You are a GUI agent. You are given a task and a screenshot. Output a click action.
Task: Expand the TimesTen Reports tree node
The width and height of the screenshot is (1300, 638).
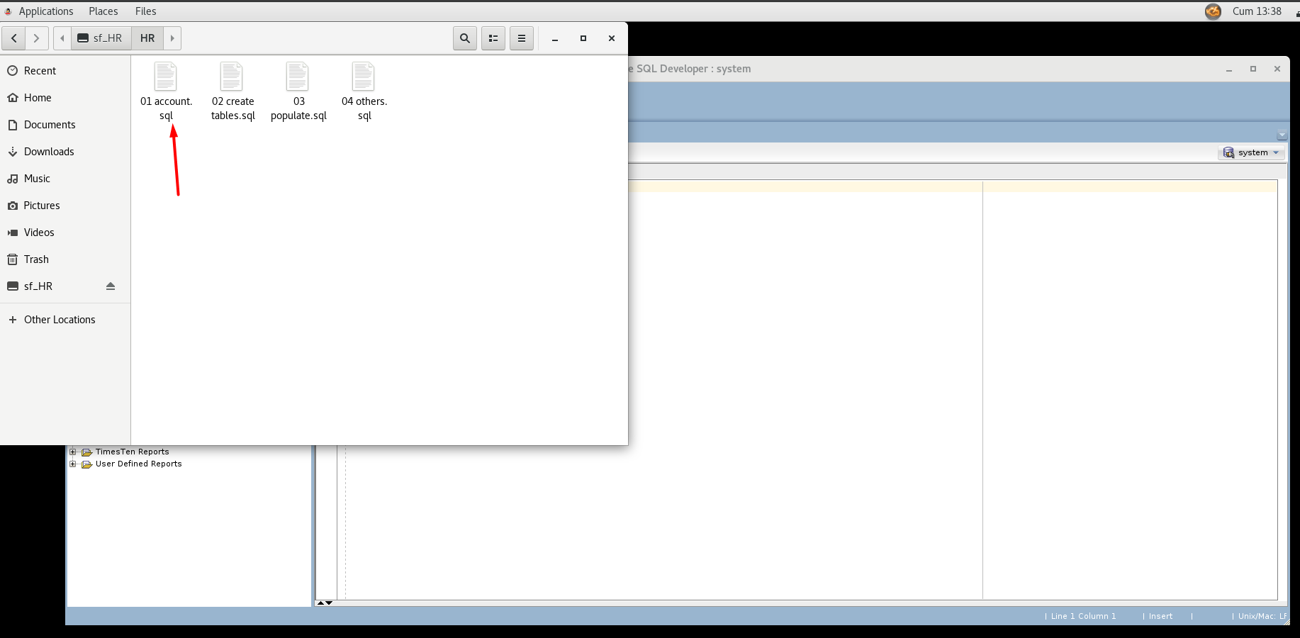click(72, 452)
